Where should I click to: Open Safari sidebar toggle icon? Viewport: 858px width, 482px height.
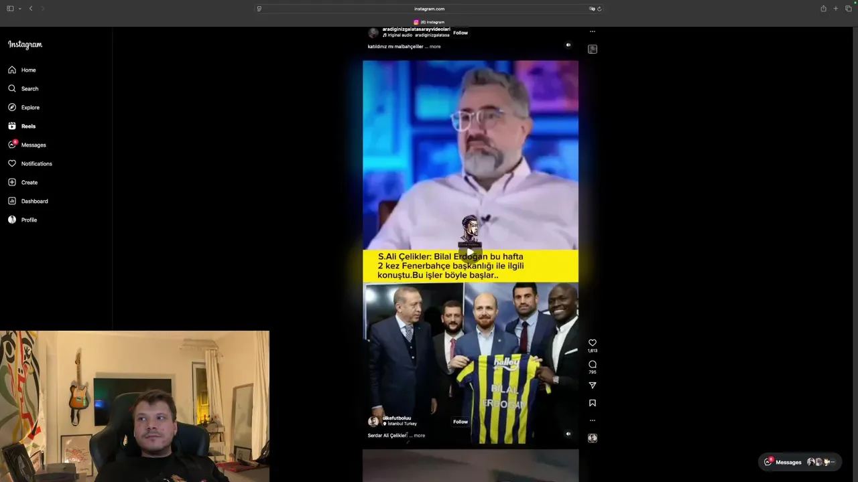10,9
